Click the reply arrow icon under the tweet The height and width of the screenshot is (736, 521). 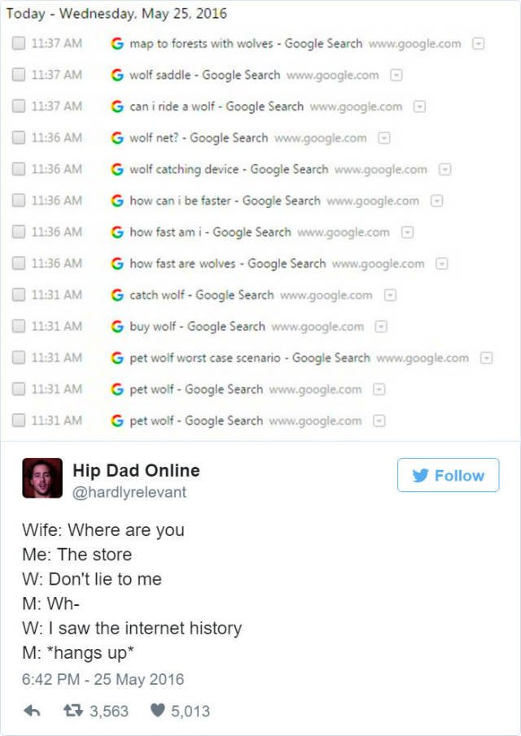32,711
